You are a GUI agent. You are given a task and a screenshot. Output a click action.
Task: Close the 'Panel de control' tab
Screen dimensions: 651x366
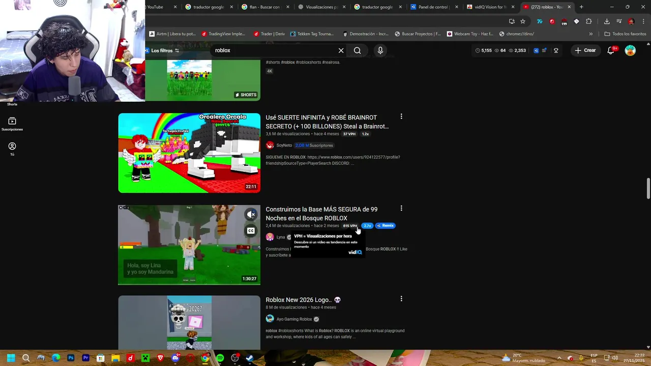pyautogui.click(x=456, y=7)
